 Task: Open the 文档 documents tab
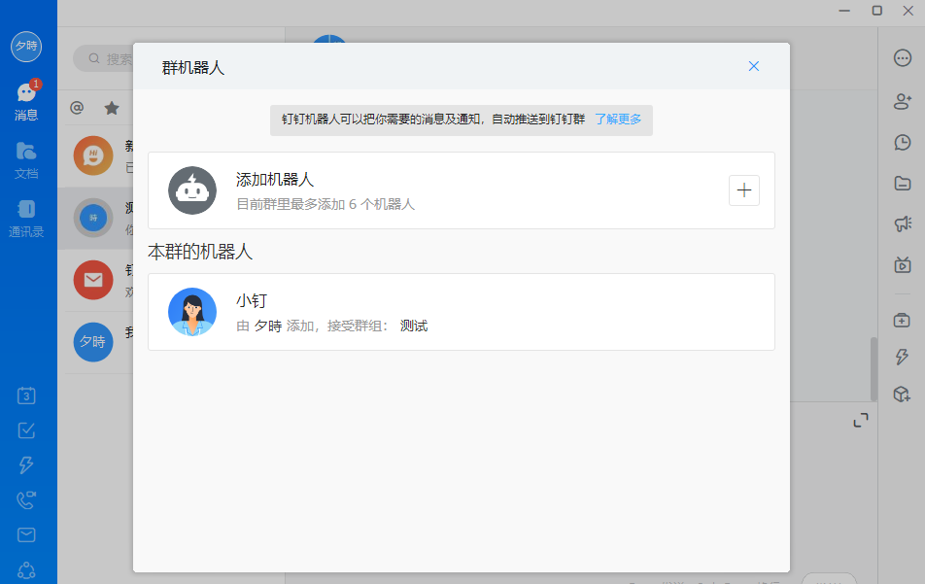click(26, 160)
